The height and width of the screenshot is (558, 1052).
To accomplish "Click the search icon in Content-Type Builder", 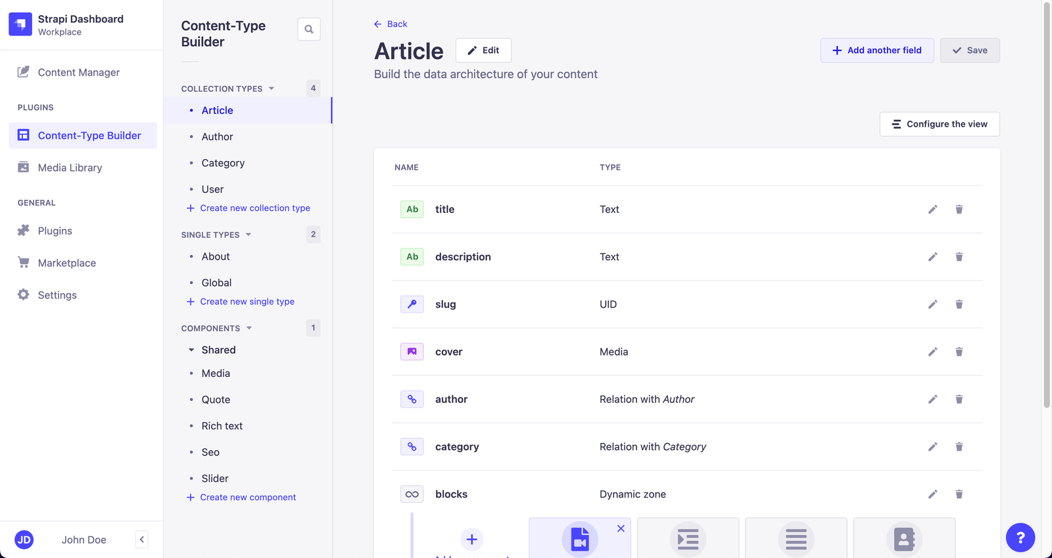I will (x=309, y=29).
